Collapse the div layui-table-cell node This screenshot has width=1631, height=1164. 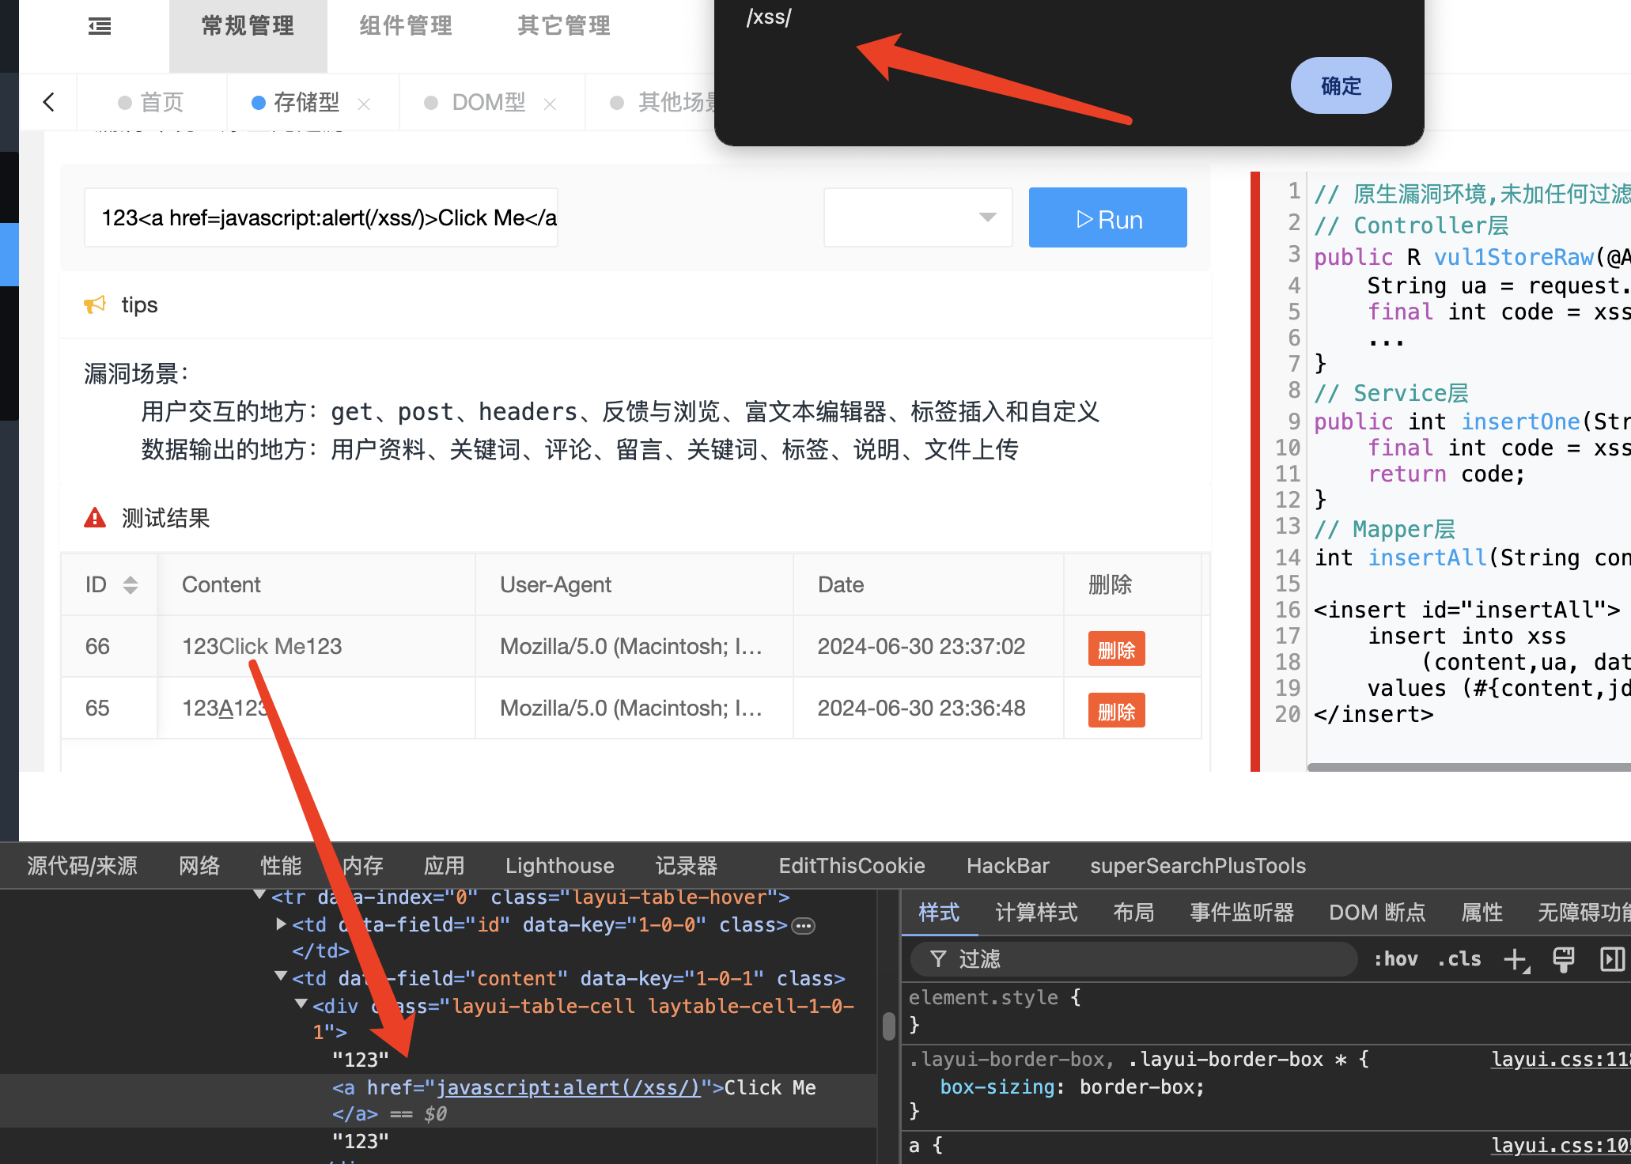pyautogui.click(x=301, y=1004)
